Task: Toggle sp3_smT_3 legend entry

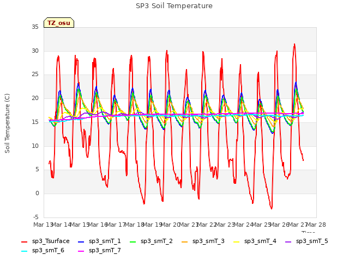Action: click(203, 241)
